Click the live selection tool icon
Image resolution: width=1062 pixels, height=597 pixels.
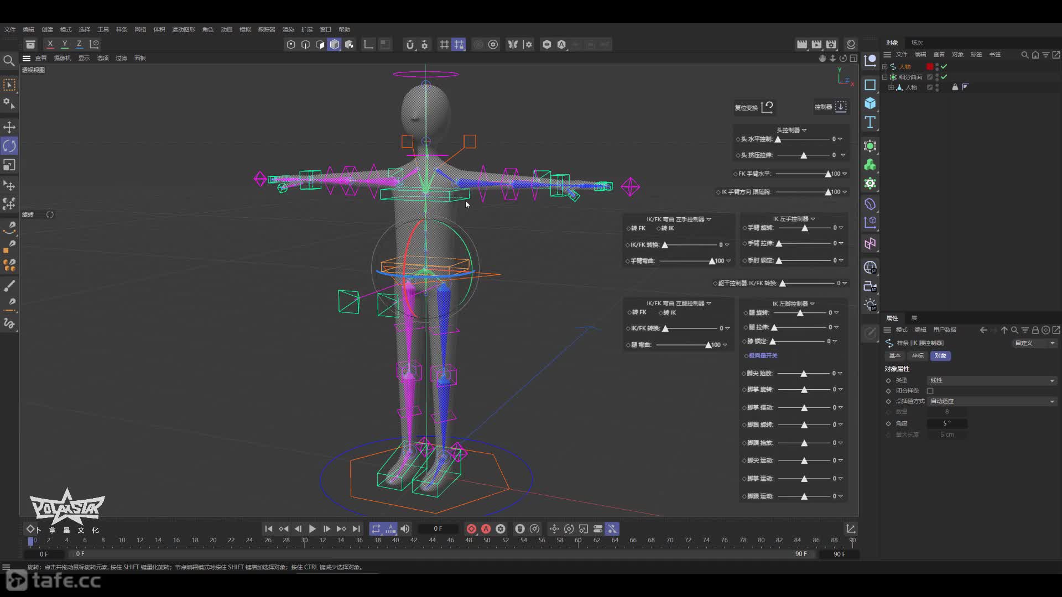tap(9, 85)
